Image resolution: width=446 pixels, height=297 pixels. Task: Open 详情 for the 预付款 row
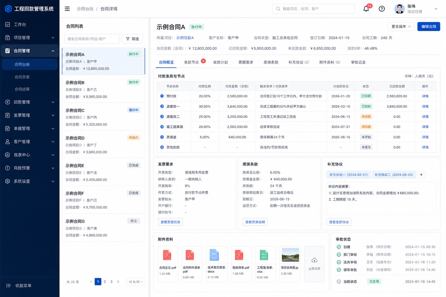pyautogui.click(x=425, y=96)
